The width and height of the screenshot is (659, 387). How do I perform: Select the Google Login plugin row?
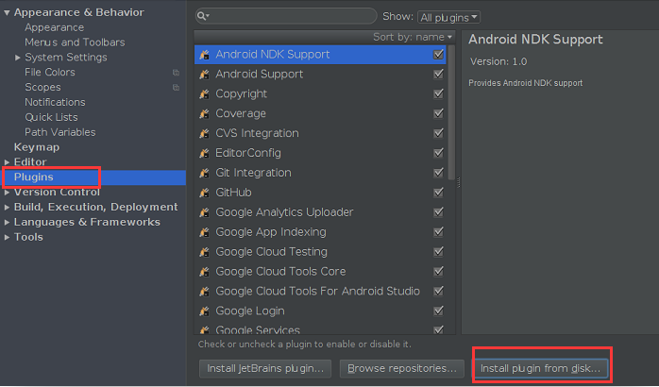[x=320, y=311]
